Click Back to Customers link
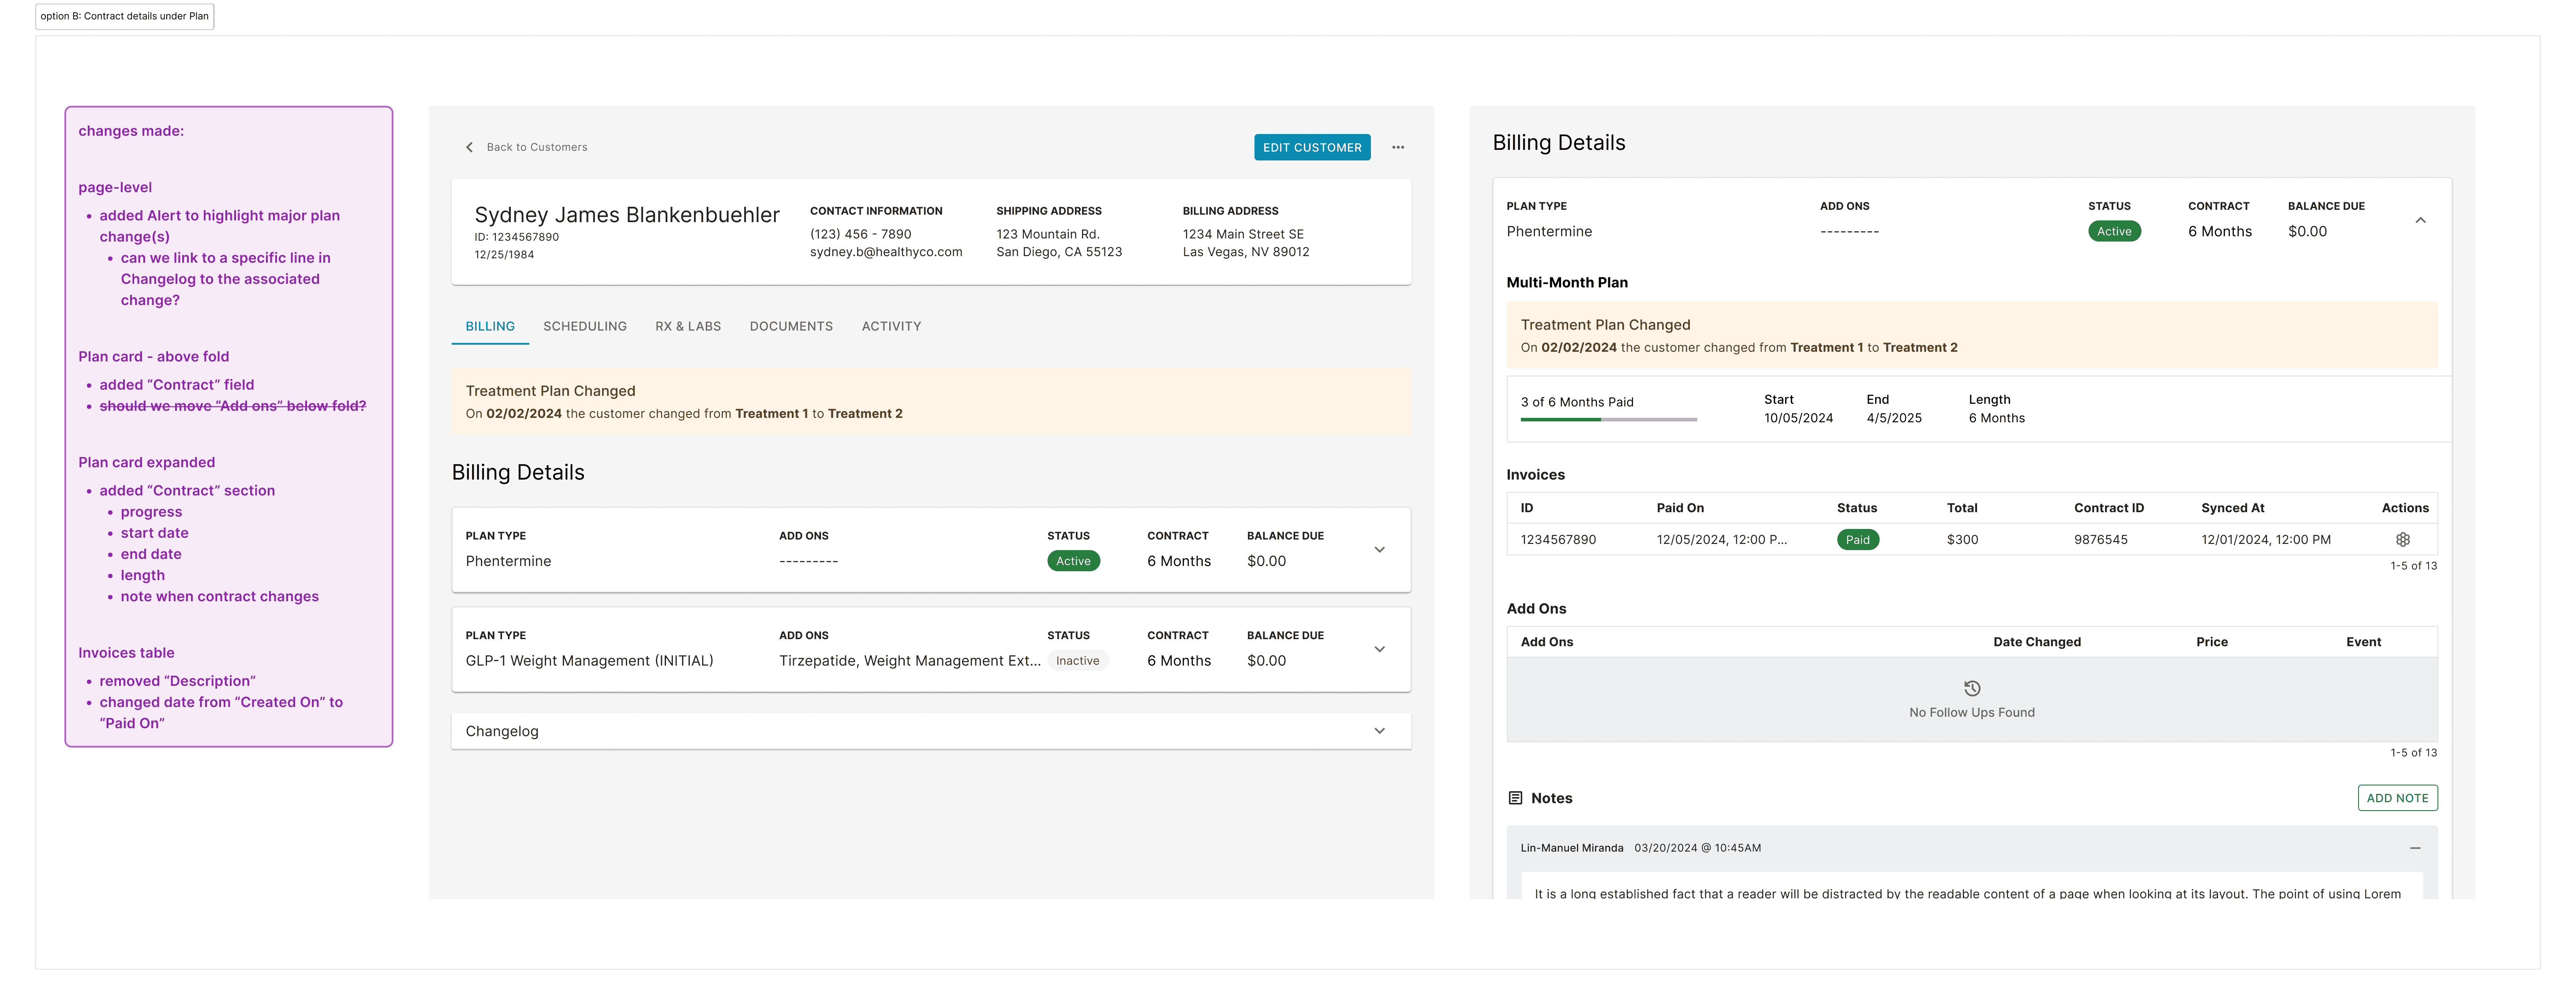The width and height of the screenshot is (2576, 1005). pos(537,147)
